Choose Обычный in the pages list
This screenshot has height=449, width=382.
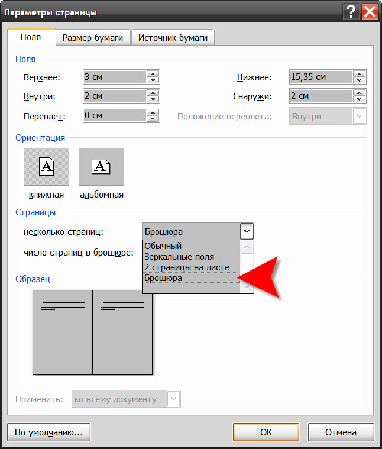pyautogui.click(x=191, y=246)
